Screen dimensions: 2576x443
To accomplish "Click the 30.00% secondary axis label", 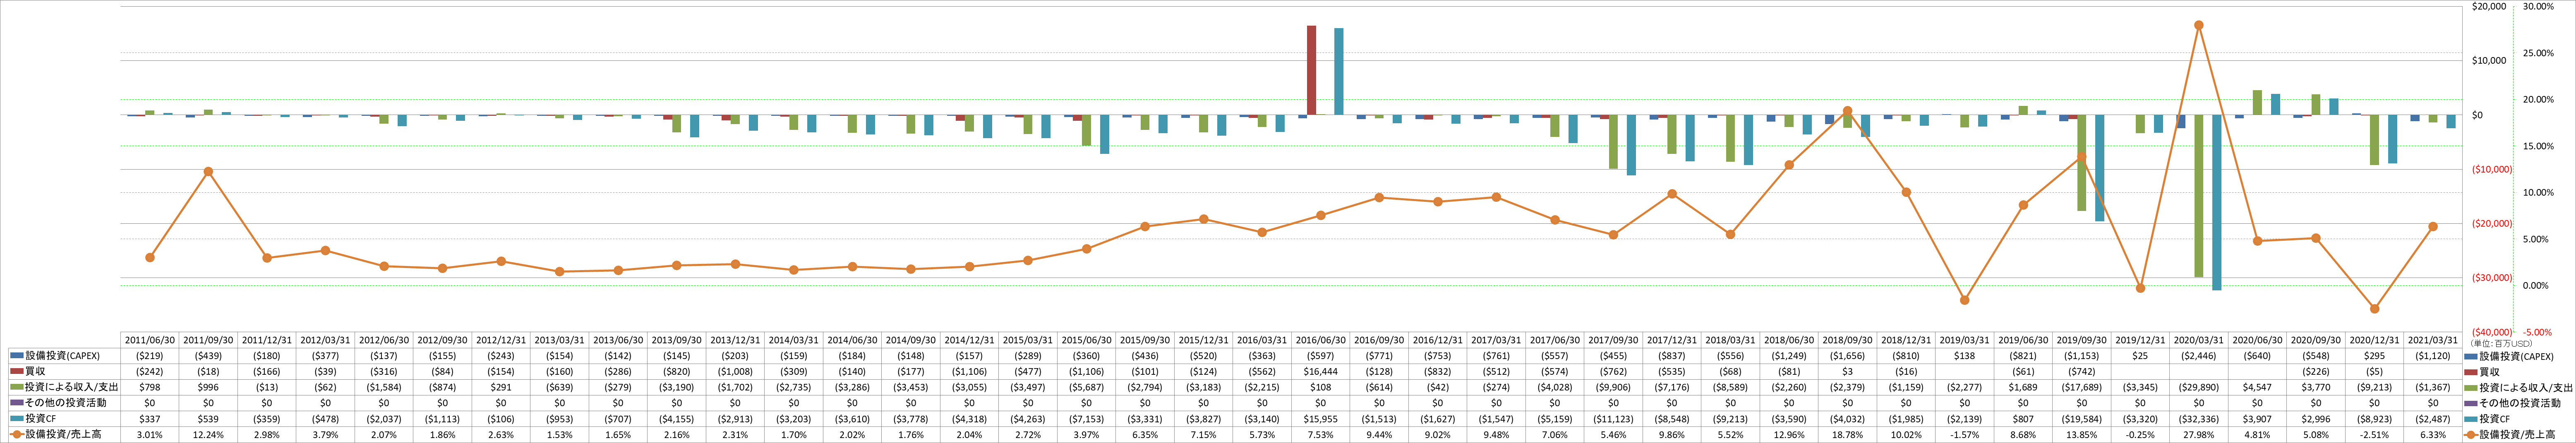I will (x=2538, y=6).
